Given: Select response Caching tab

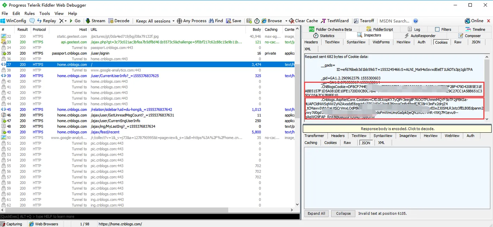Looking at the screenshot, I should pos(311,143).
